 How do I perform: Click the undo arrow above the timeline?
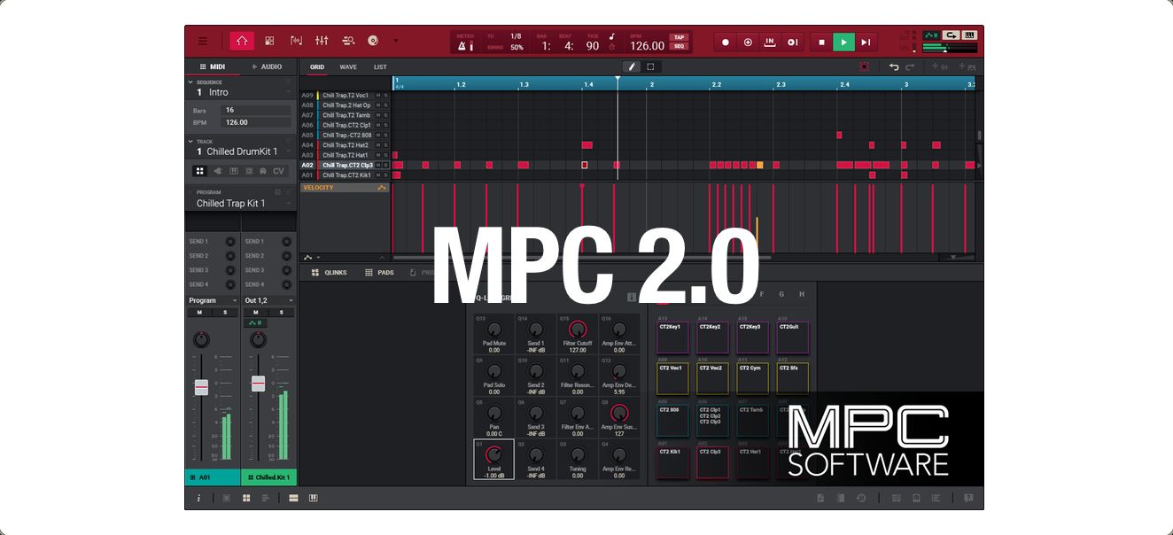tap(893, 66)
